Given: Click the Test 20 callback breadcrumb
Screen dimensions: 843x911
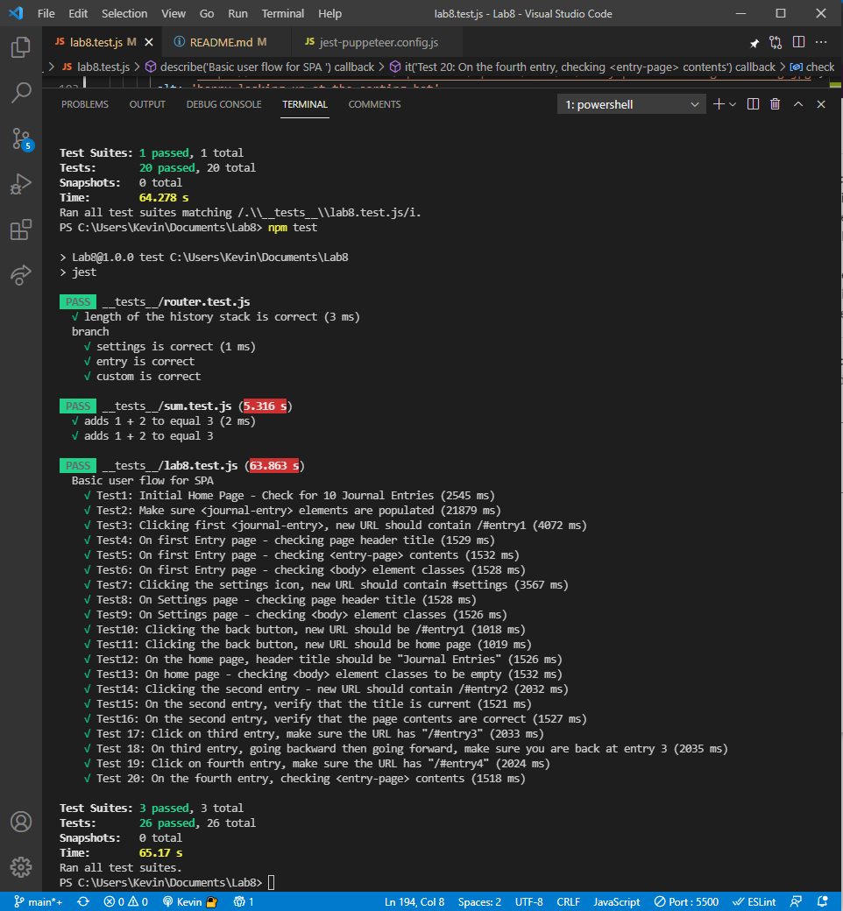Looking at the screenshot, I should coord(582,67).
